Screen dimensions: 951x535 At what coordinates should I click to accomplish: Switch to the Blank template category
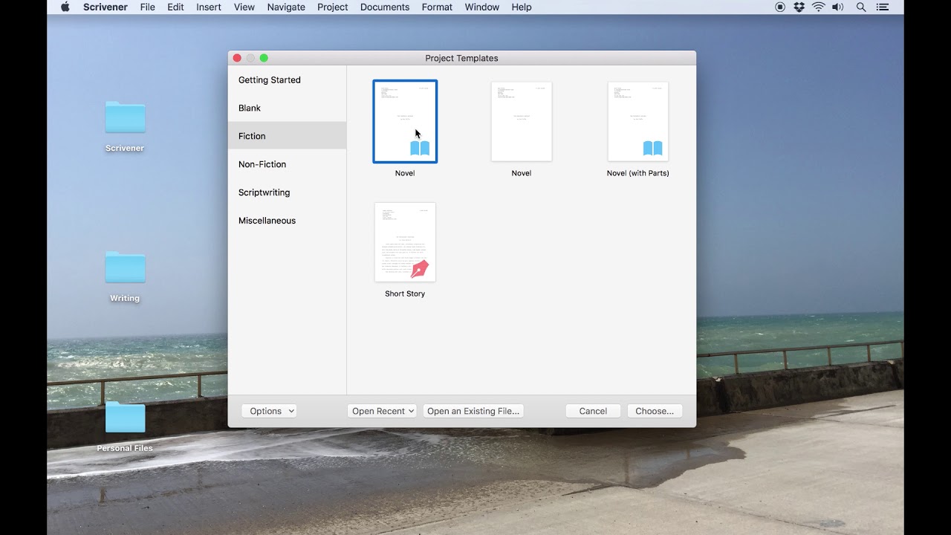pyautogui.click(x=287, y=108)
